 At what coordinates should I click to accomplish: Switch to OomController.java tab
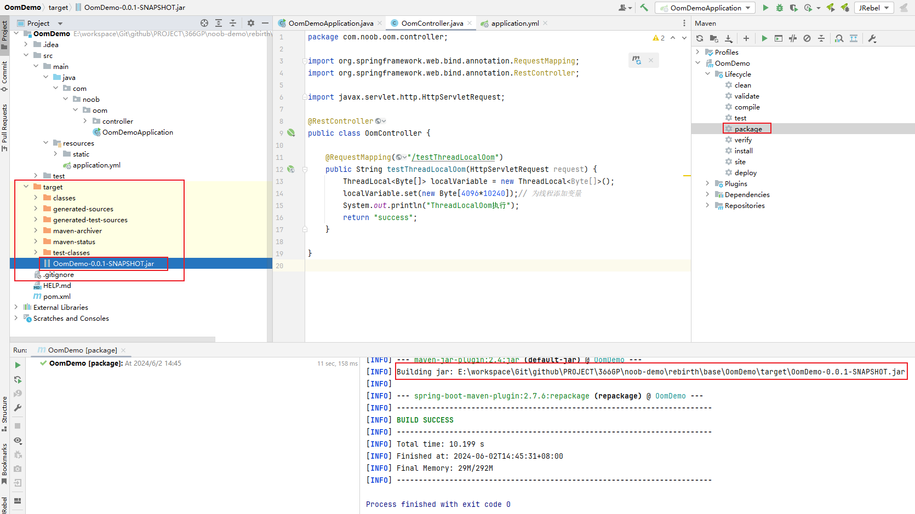432,23
